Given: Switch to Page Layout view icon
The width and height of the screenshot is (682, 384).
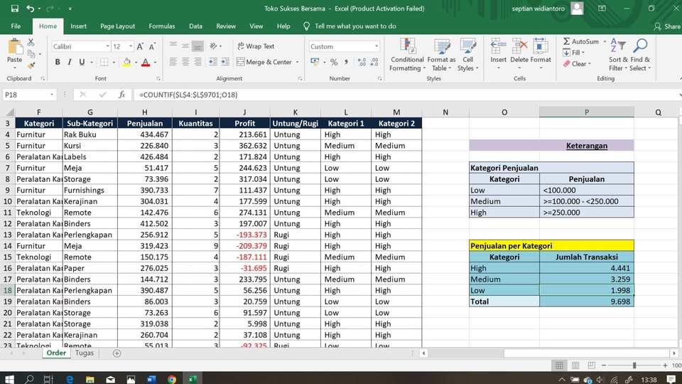Looking at the screenshot, I should [575, 366].
